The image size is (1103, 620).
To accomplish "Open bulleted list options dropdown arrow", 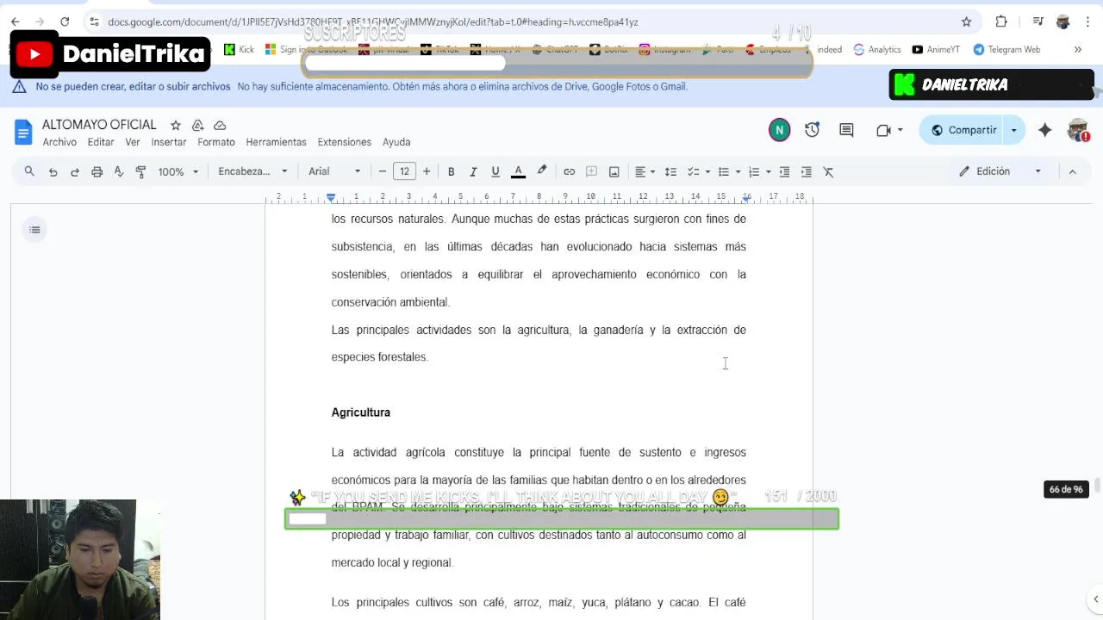I will tap(738, 171).
